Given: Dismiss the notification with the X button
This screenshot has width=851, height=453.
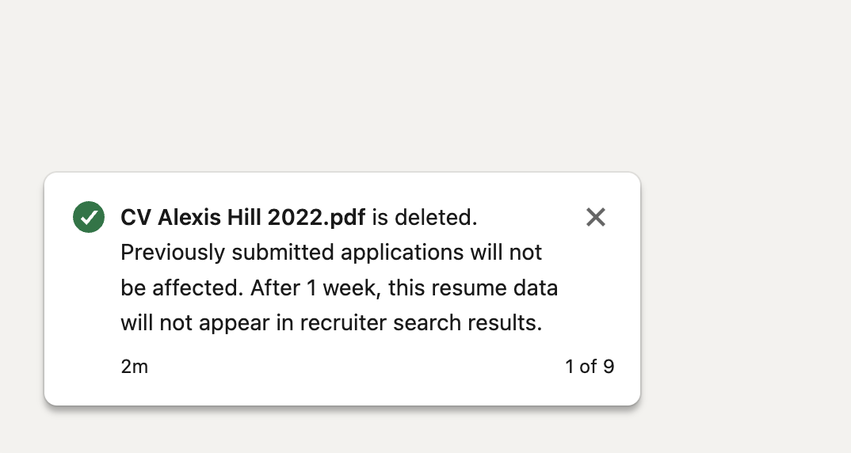Looking at the screenshot, I should pos(596,217).
